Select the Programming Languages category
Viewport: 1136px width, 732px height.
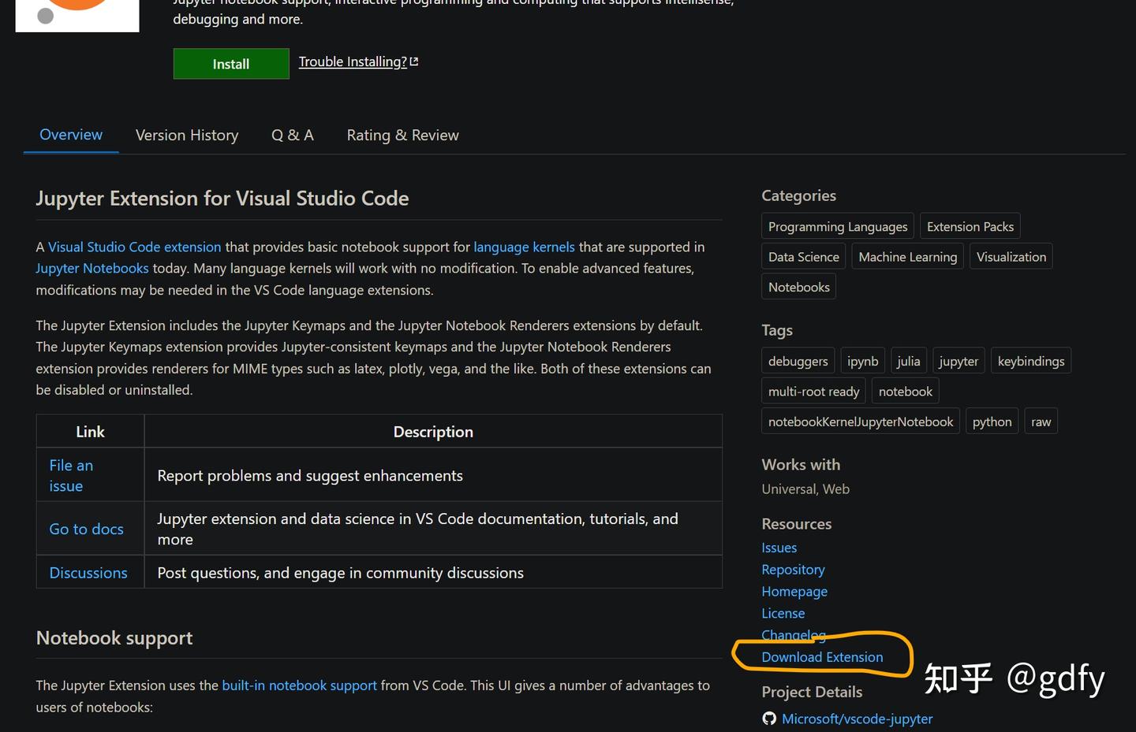coord(838,227)
